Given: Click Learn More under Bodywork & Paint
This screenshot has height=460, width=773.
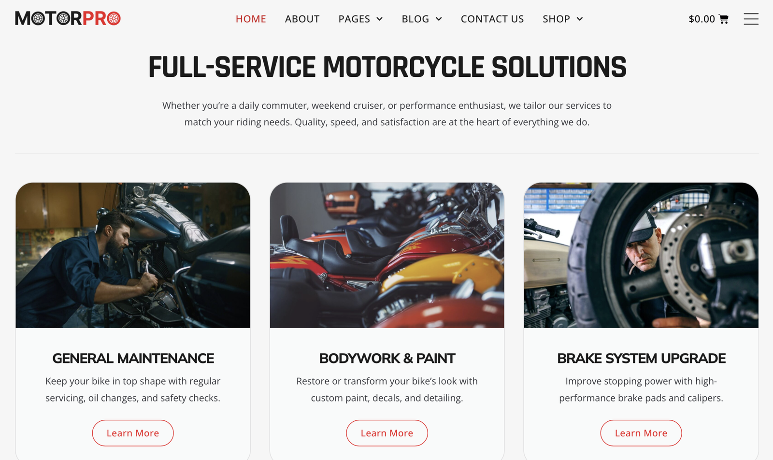Looking at the screenshot, I should (x=387, y=433).
